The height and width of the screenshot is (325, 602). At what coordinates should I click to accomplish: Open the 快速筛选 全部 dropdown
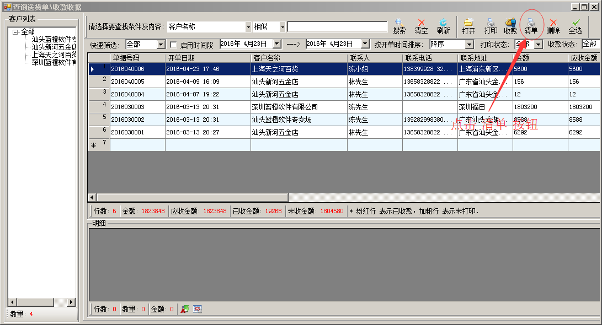click(161, 45)
